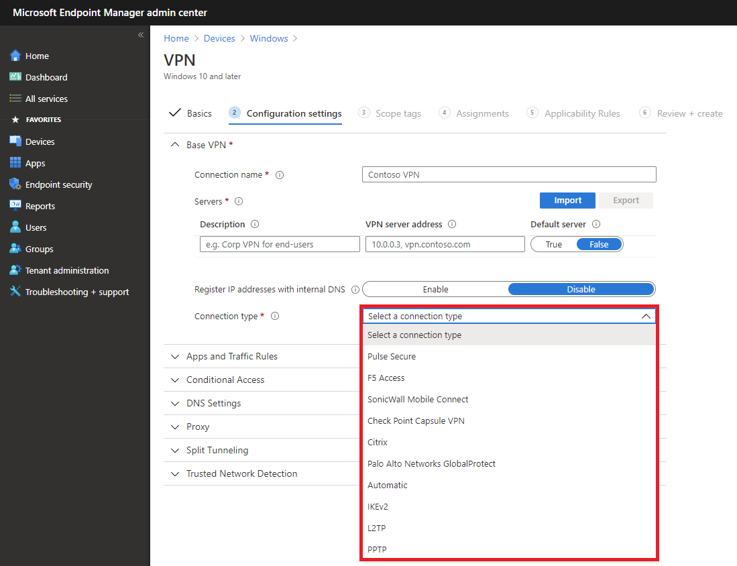
Task: Click the Import button
Action: click(x=567, y=201)
